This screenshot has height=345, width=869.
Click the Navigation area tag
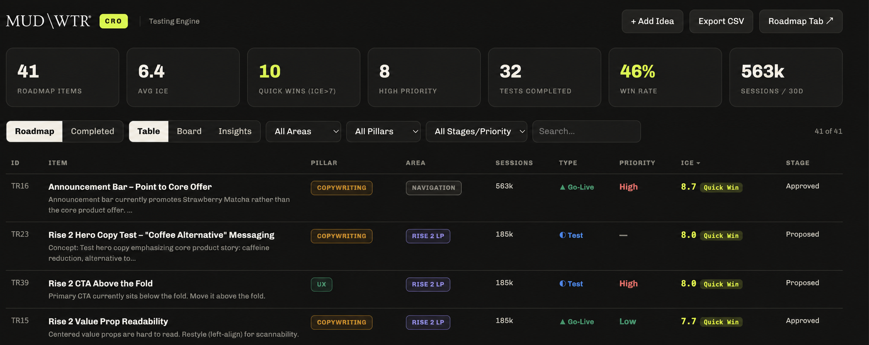(433, 188)
